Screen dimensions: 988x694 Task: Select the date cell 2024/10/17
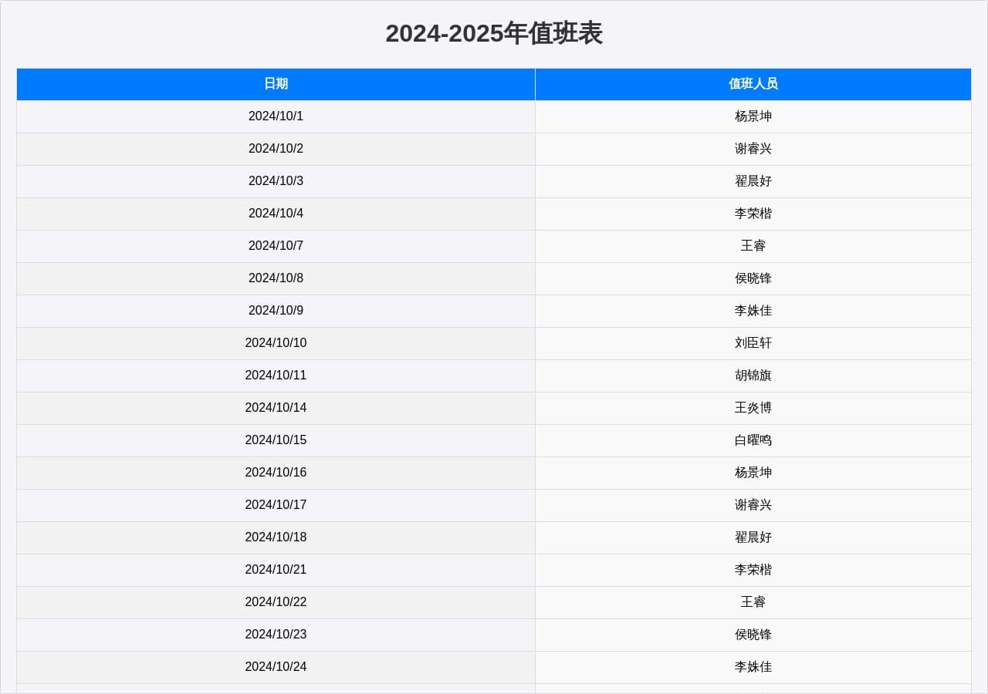pos(276,505)
